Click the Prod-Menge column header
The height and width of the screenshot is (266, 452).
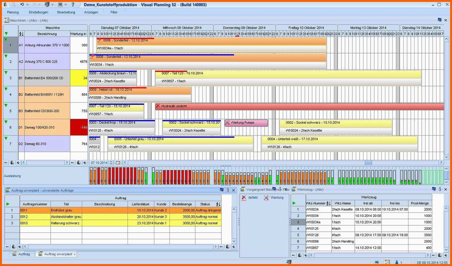point(420,203)
